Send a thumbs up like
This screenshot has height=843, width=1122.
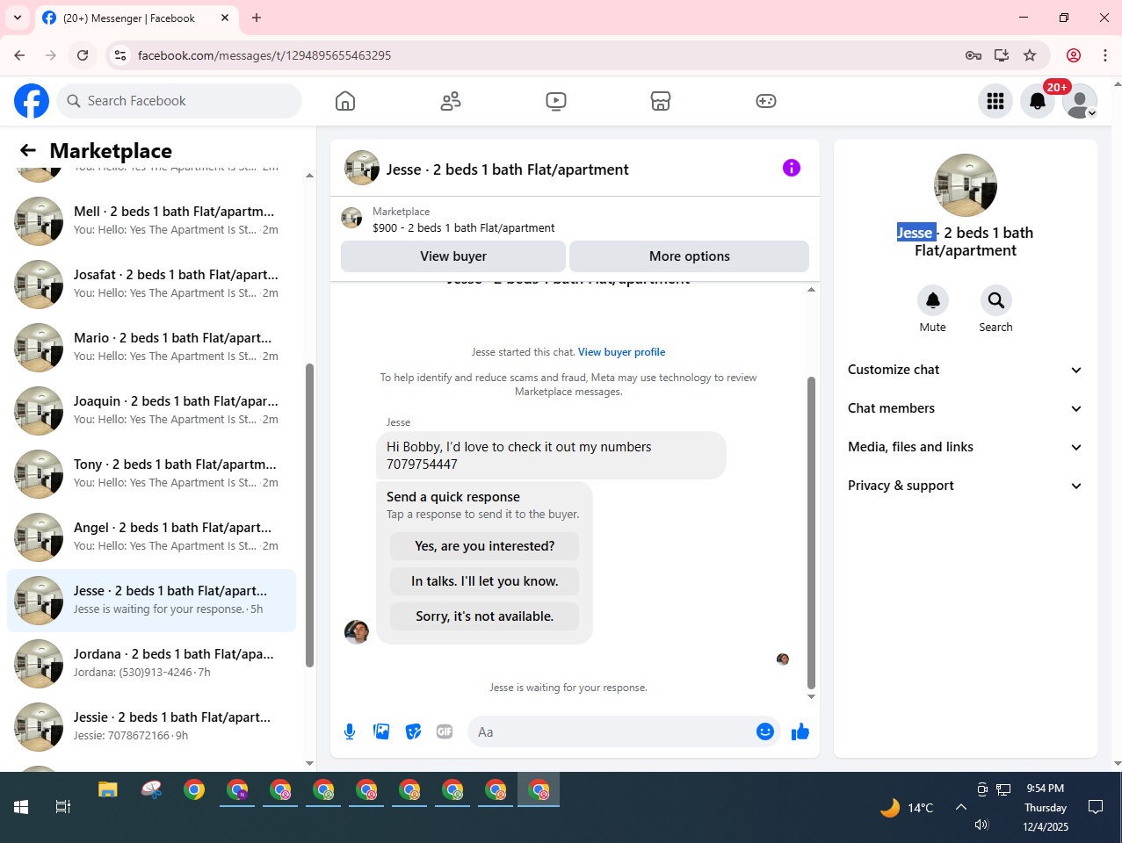click(x=800, y=731)
